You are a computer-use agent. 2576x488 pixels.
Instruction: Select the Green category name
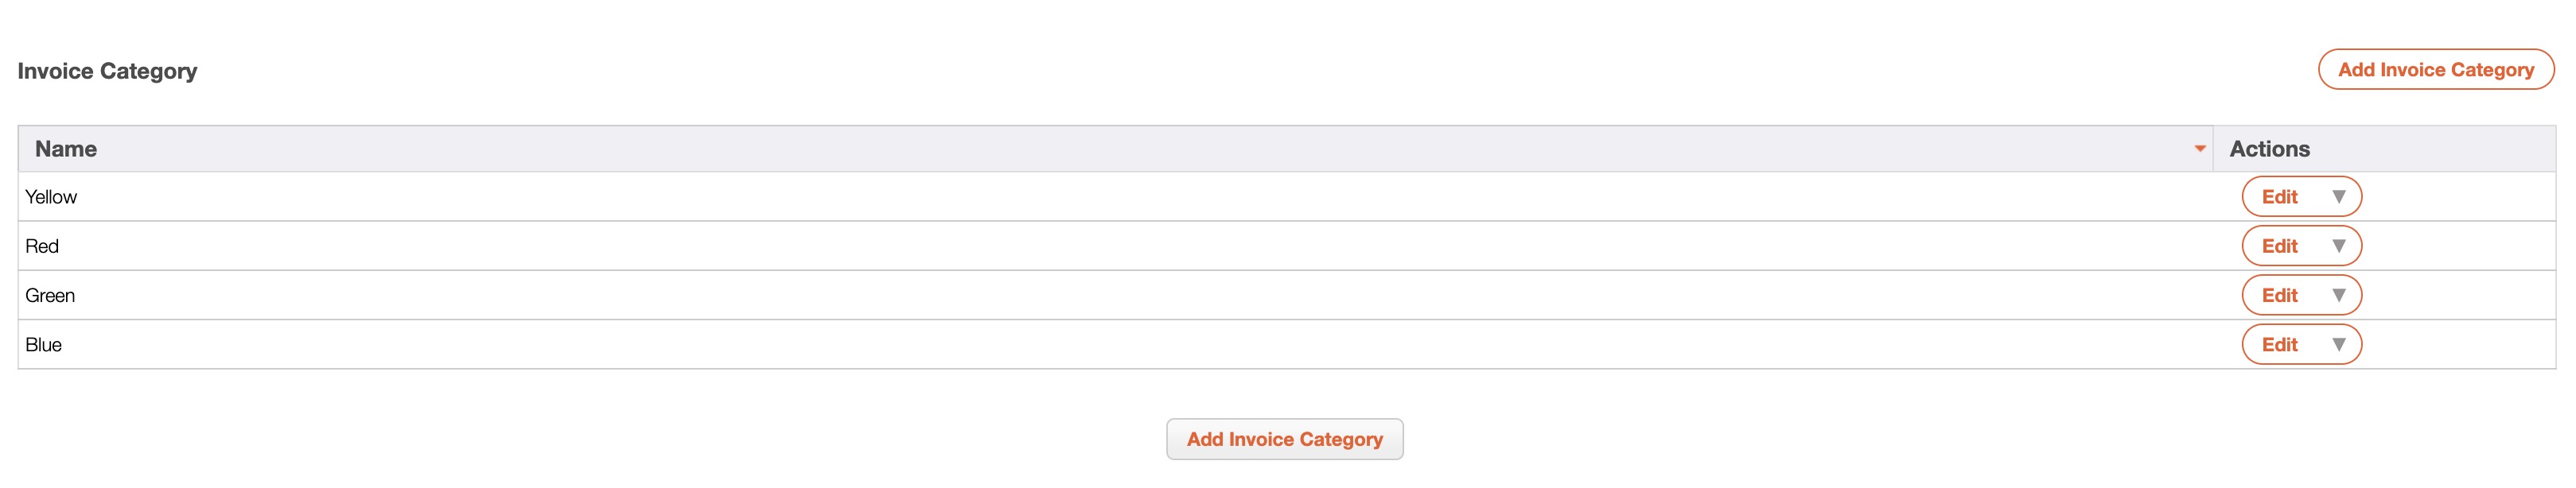point(50,295)
